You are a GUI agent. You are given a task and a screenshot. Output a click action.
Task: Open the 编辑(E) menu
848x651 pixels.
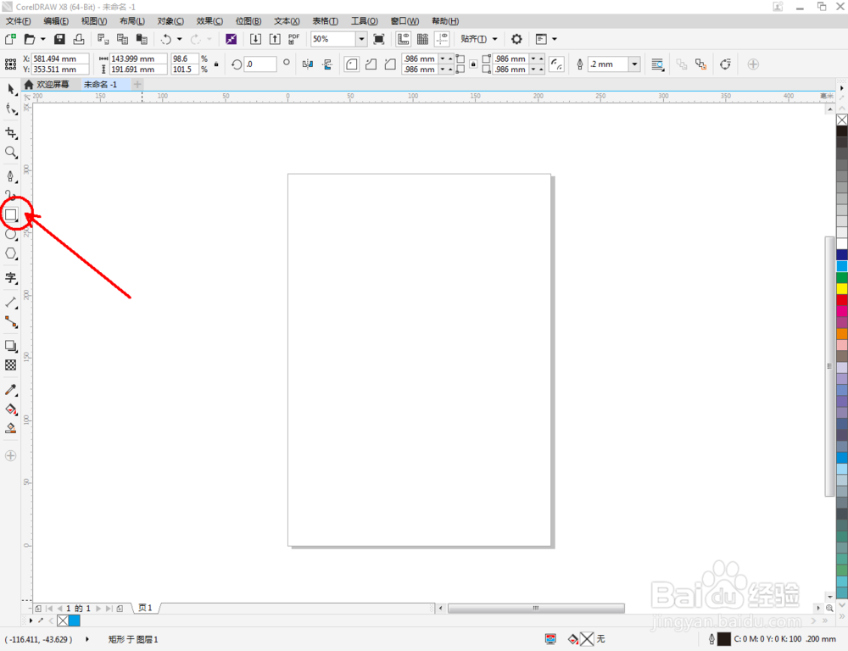click(x=56, y=21)
